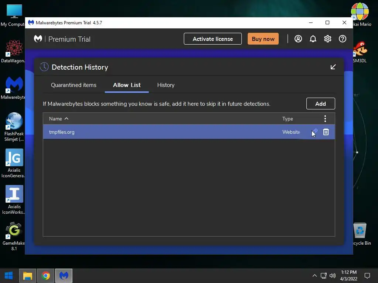Open Google Chrome from the taskbar

click(x=46, y=276)
